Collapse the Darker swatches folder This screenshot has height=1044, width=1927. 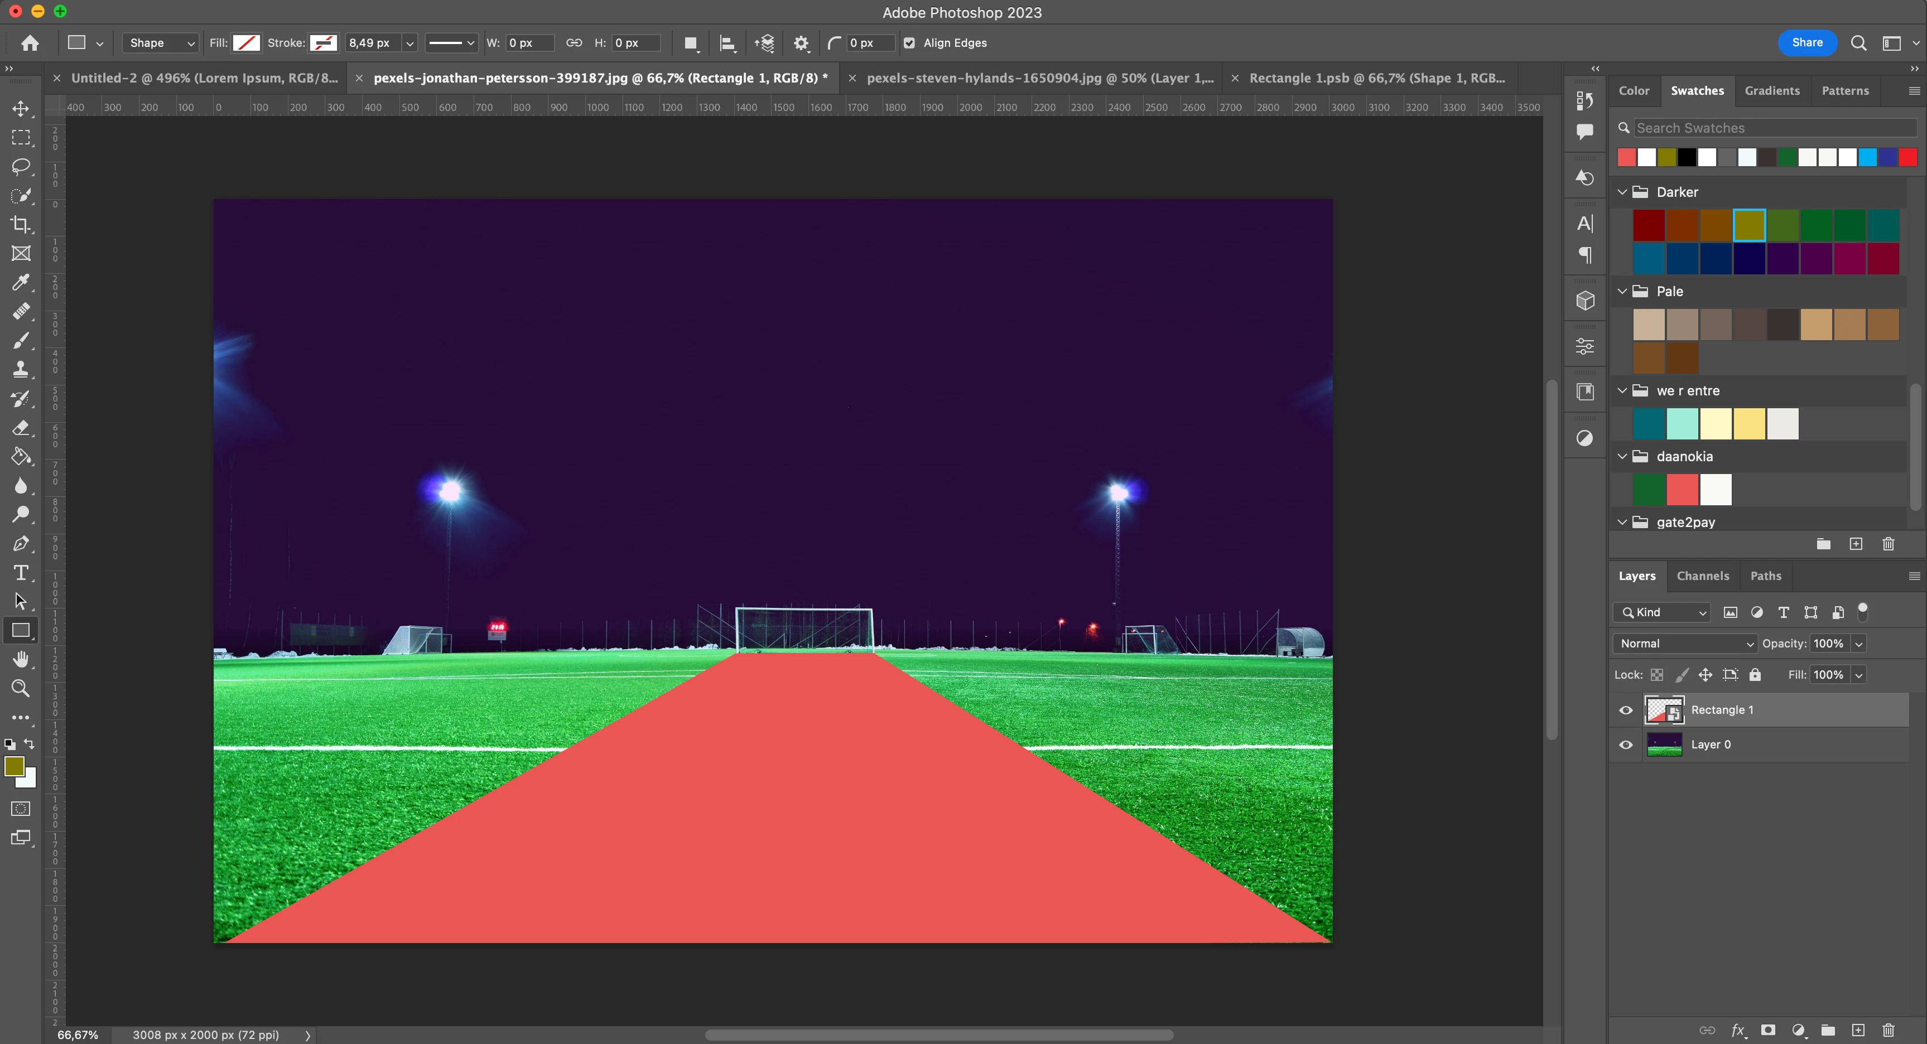[x=1622, y=192]
